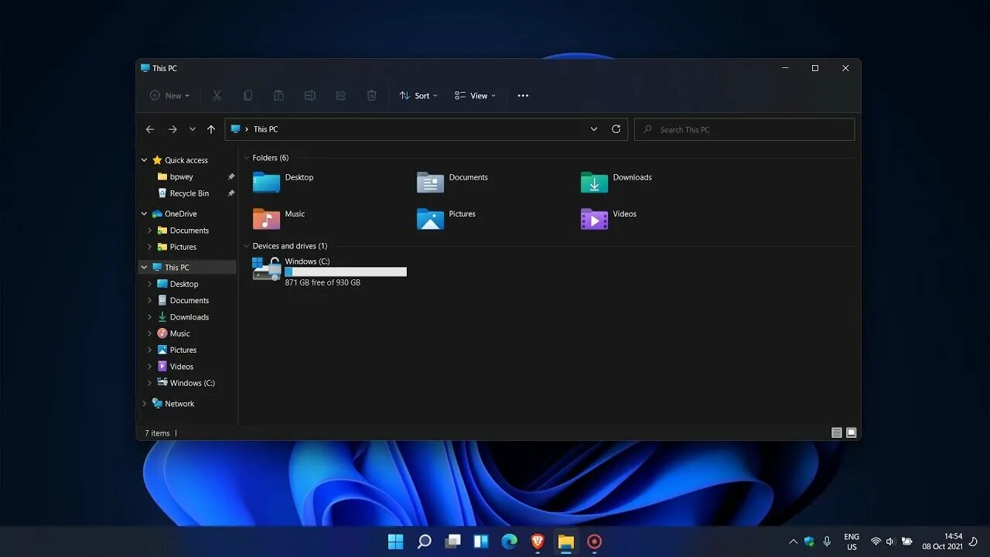Open Task View on taskbar
Image resolution: width=990 pixels, height=557 pixels.
[x=452, y=542]
